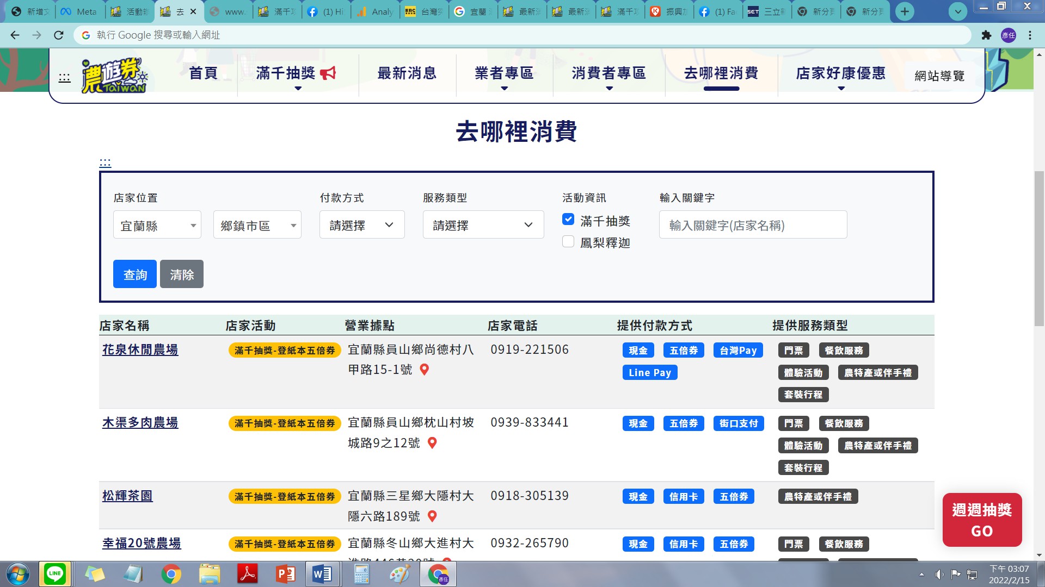The image size is (1045, 587).
Task: Close the active 去 tab
Action: pyautogui.click(x=193, y=11)
